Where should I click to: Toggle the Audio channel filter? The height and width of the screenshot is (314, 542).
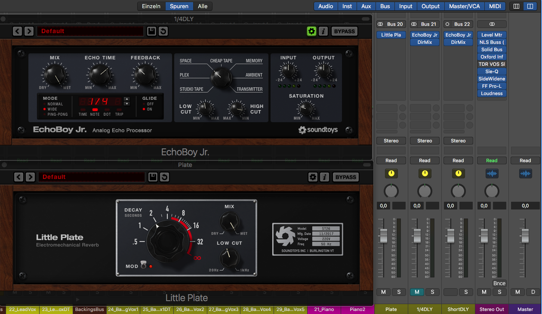(x=326, y=6)
